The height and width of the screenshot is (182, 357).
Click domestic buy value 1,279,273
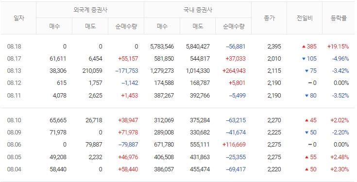[162, 71]
